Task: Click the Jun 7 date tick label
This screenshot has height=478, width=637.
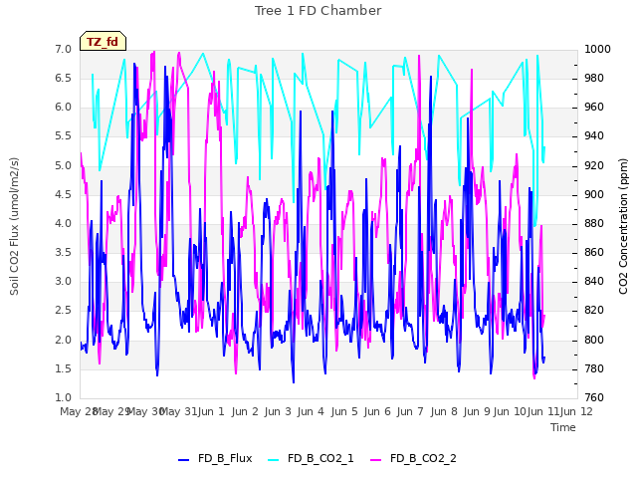Action: [x=410, y=411]
